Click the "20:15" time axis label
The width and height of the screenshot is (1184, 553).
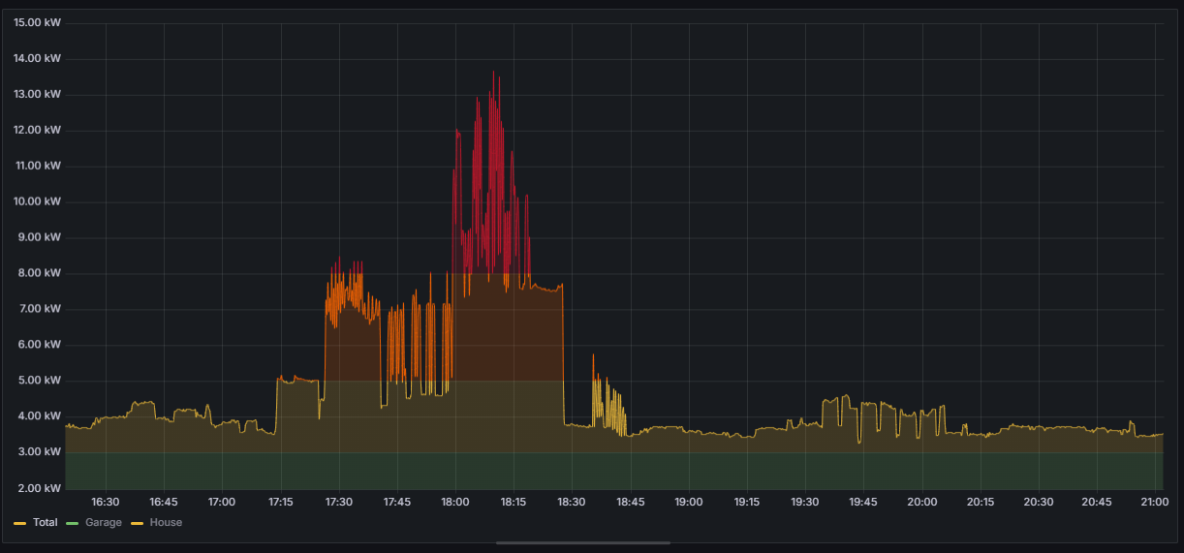pos(981,502)
